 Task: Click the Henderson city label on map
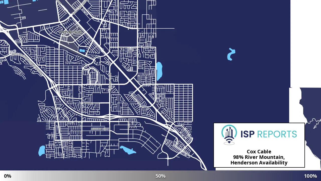(70, 32)
